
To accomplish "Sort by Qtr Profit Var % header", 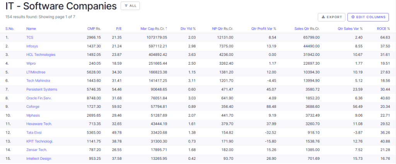I will point(263,28).
